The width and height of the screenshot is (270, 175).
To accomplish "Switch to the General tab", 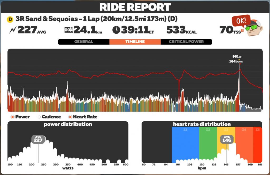I will pos(84,42).
